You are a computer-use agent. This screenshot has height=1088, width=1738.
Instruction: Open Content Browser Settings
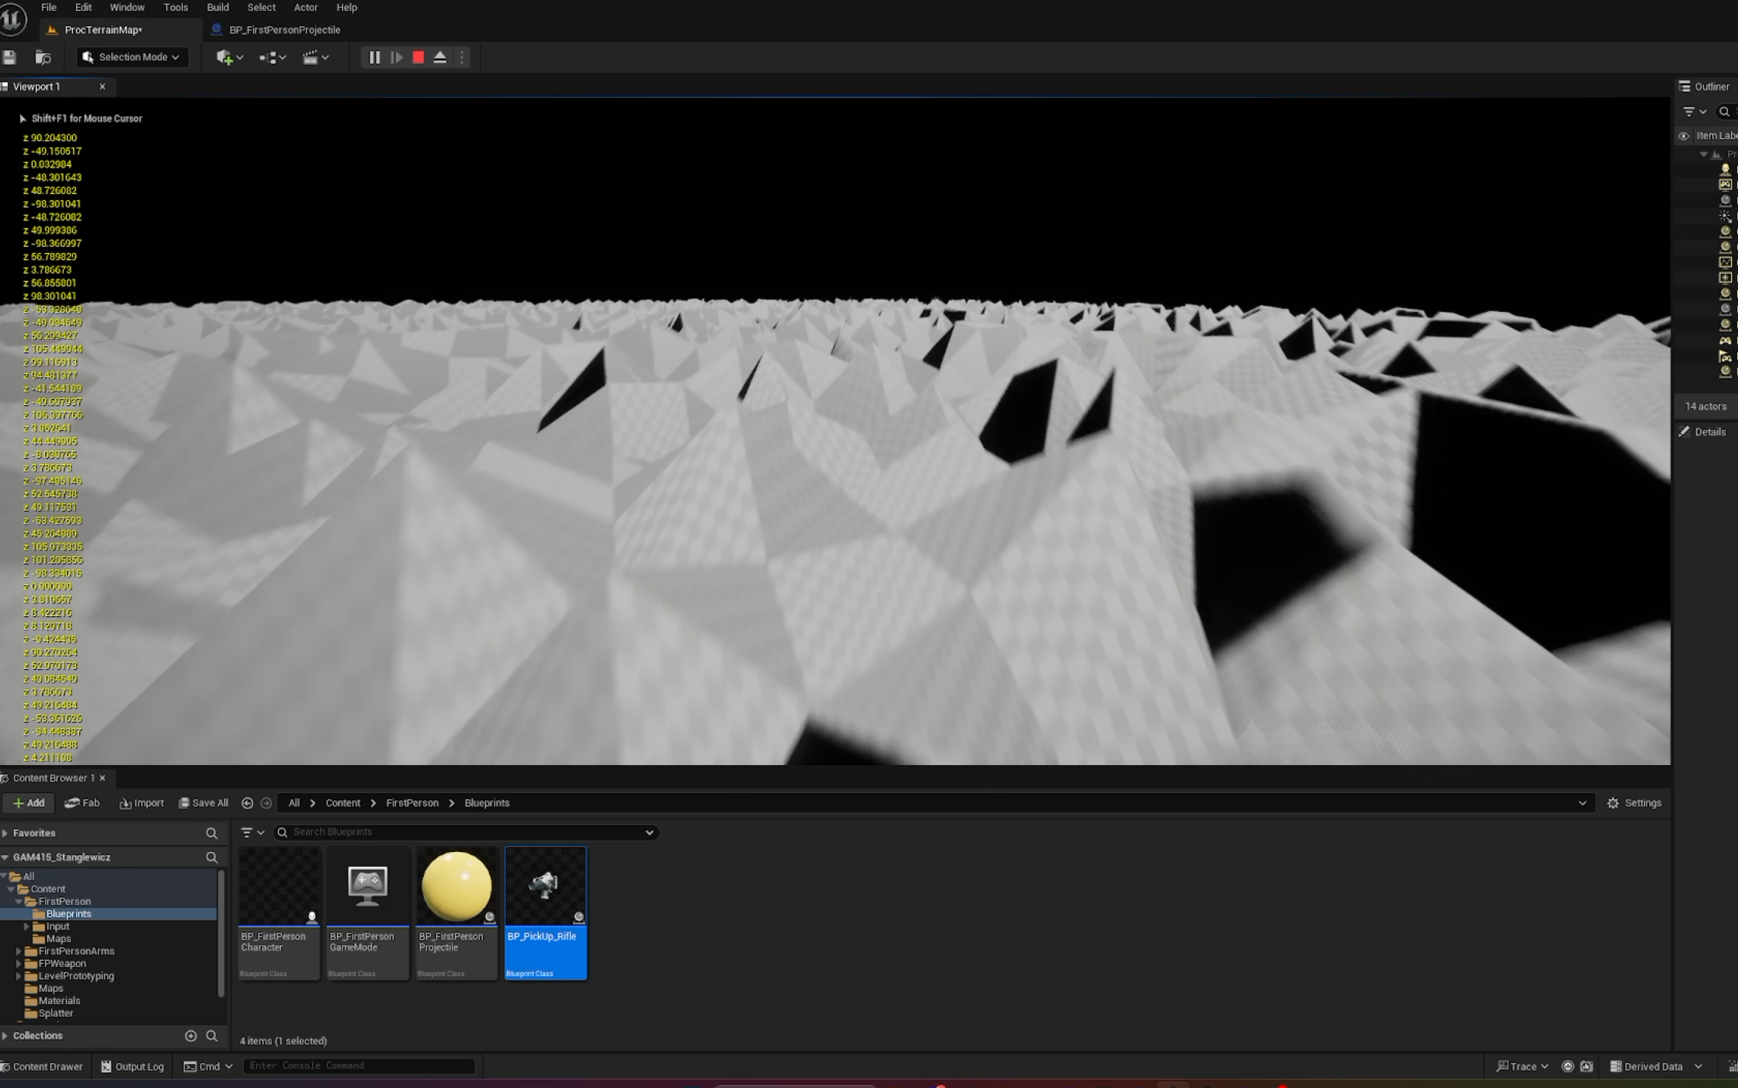1634,803
